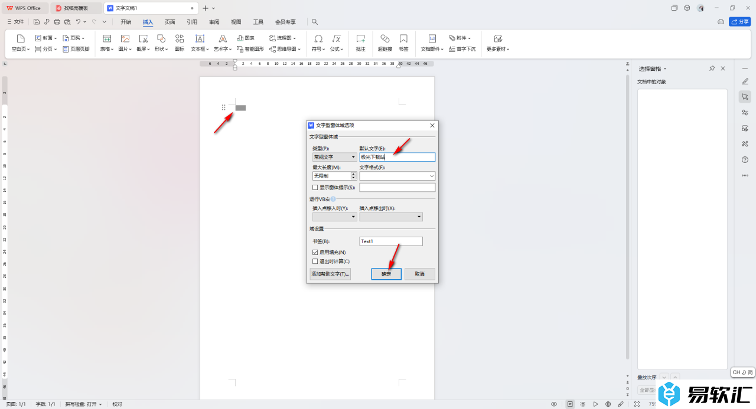This screenshot has width=756, height=409.
Task: Insert a 书签 bookmark
Action: pyautogui.click(x=403, y=43)
